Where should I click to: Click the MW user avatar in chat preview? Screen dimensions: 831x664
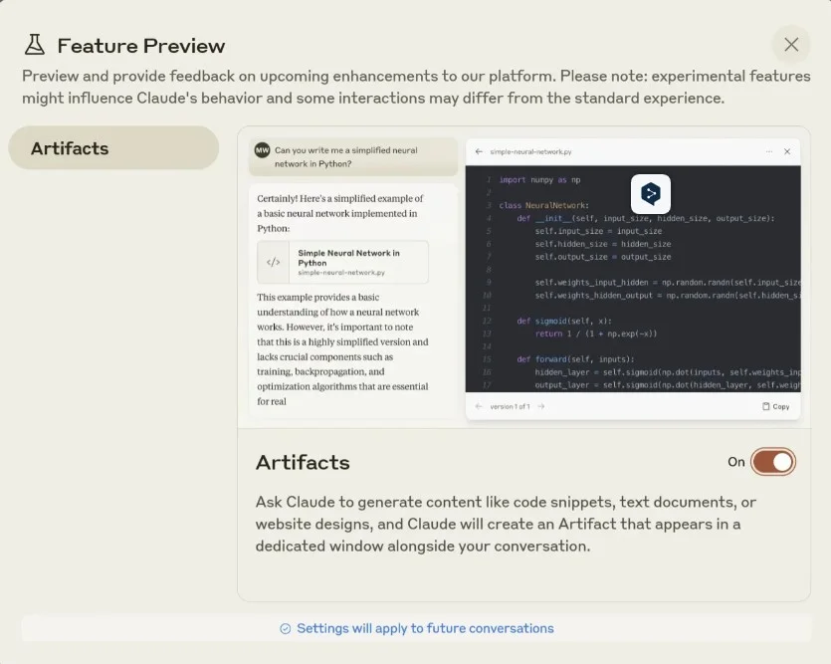(263, 150)
